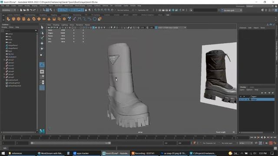The height and width of the screenshot is (156, 278).
Task: Toggle the Channel Box panel icon
Action: click(x=276, y=10)
